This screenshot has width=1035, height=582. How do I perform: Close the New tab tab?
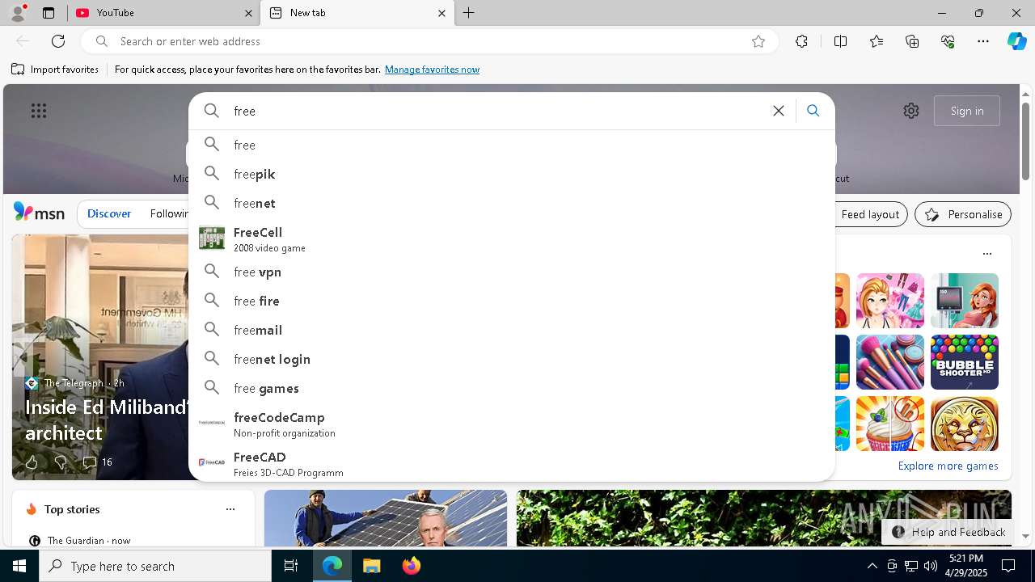(x=441, y=13)
